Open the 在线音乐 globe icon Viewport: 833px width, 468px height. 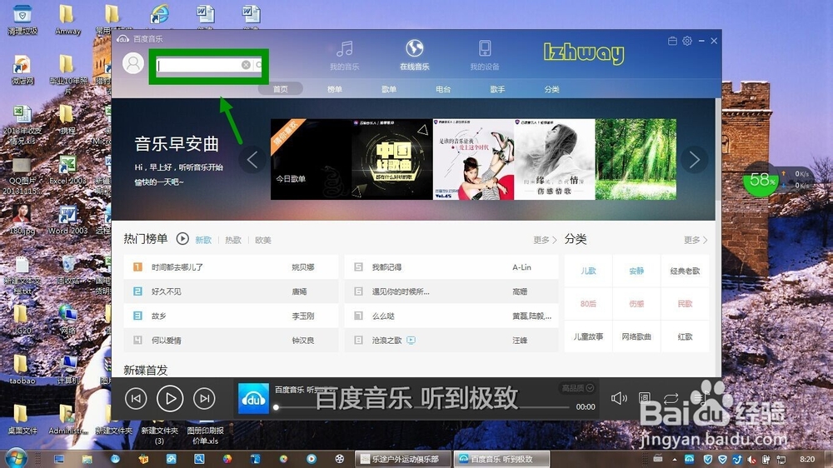click(x=414, y=48)
